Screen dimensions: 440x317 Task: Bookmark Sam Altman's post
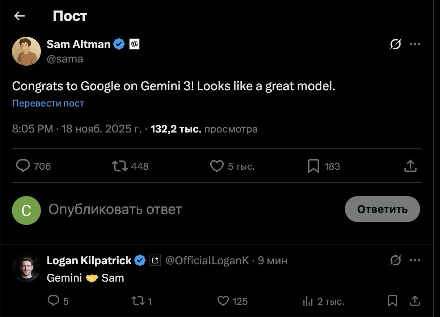[x=313, y=166]
